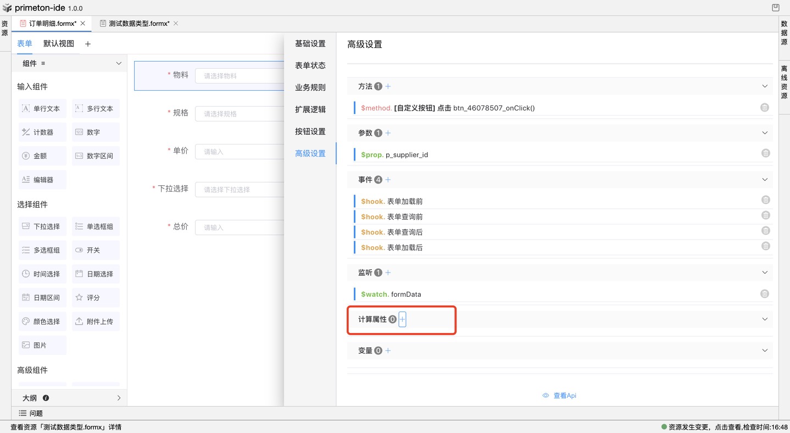Delete the 表单加载前 hook
Image resolution: width=790 pixels, height=433 pixels.
pyautogui.click(x=765, y=200)
